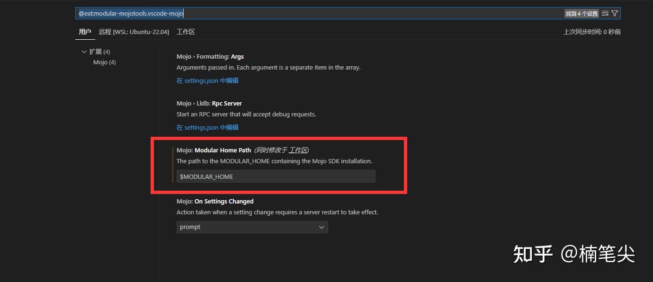Focus the $MODULAR_HOME path input field
Image resolution: width=653 pixels, height=282 pixels.
[276, 176]
